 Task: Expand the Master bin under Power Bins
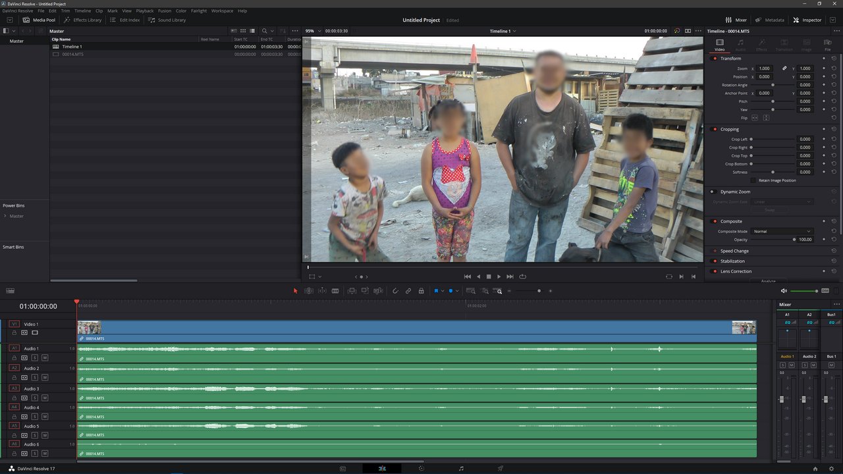click(5, 216)
